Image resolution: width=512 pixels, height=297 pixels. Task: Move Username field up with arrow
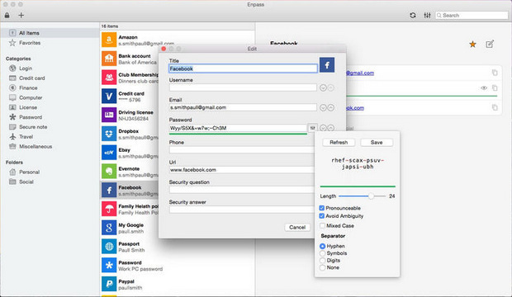pos(331,87)
